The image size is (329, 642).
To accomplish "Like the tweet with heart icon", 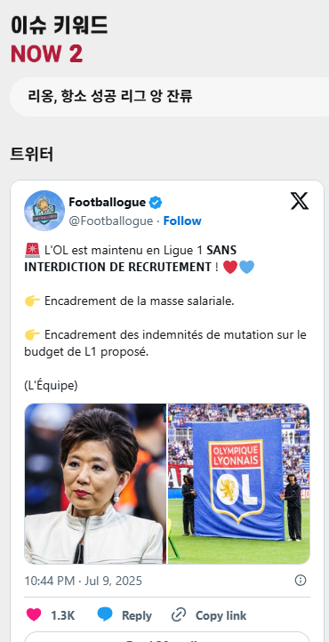I will coord(34,614).
